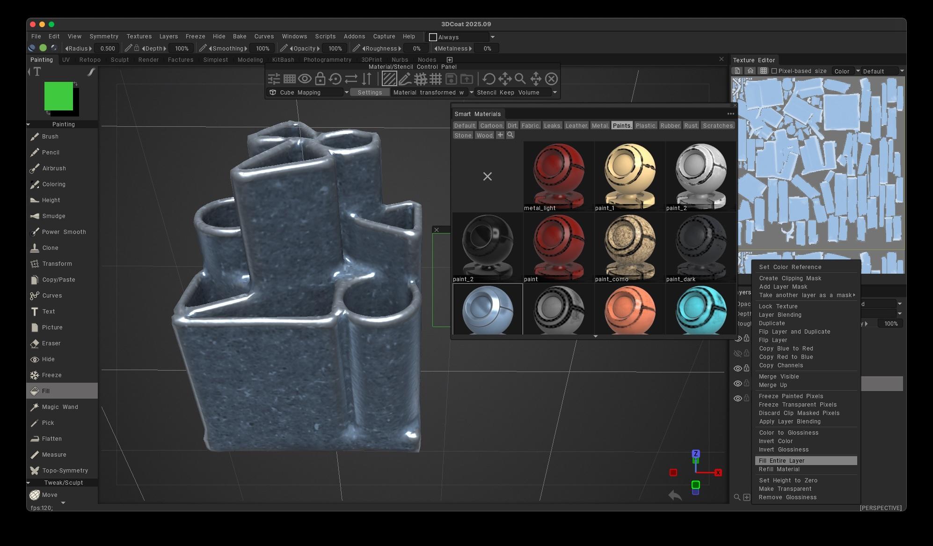Image resolution: width=933 pixels, height=546 pixels.
Task: Toggle the Always checkbox in menu bar
Action: 433,37
